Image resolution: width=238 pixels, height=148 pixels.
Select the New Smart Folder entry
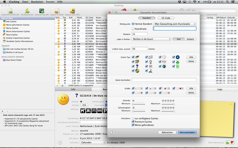point(14,60)
